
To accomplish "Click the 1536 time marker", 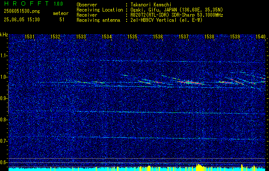I will coord(158,36).
